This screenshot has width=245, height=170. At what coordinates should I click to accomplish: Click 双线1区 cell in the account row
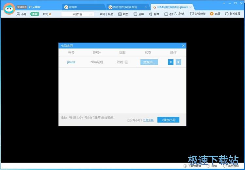[122, 62]
